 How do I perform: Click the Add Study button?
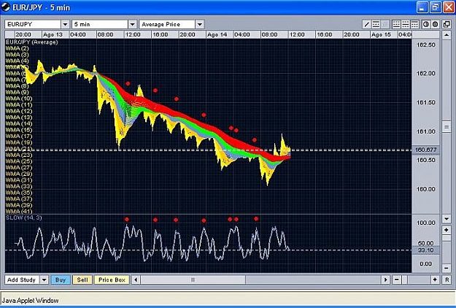[x=22, y=280]
